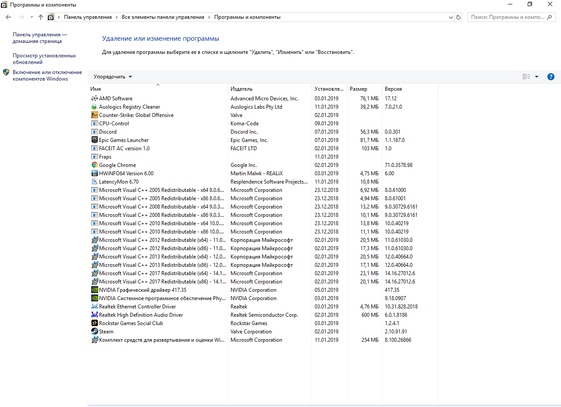Click the Rockstar Games Social Club icon
The width and height of the screenshot is (561, 407).
94,323
